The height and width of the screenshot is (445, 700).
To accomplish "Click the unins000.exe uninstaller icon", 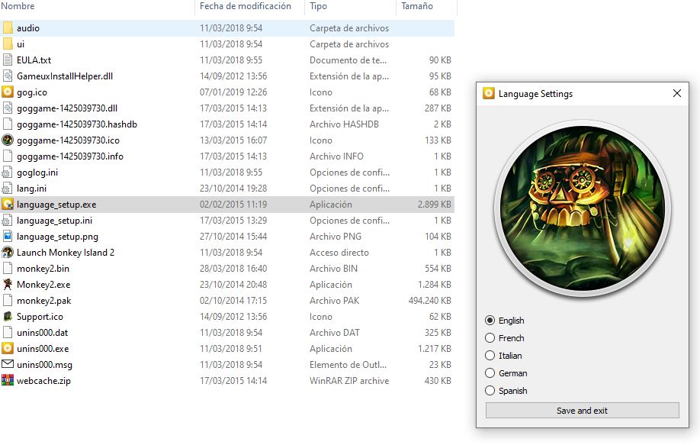I will tap(8, 349).
